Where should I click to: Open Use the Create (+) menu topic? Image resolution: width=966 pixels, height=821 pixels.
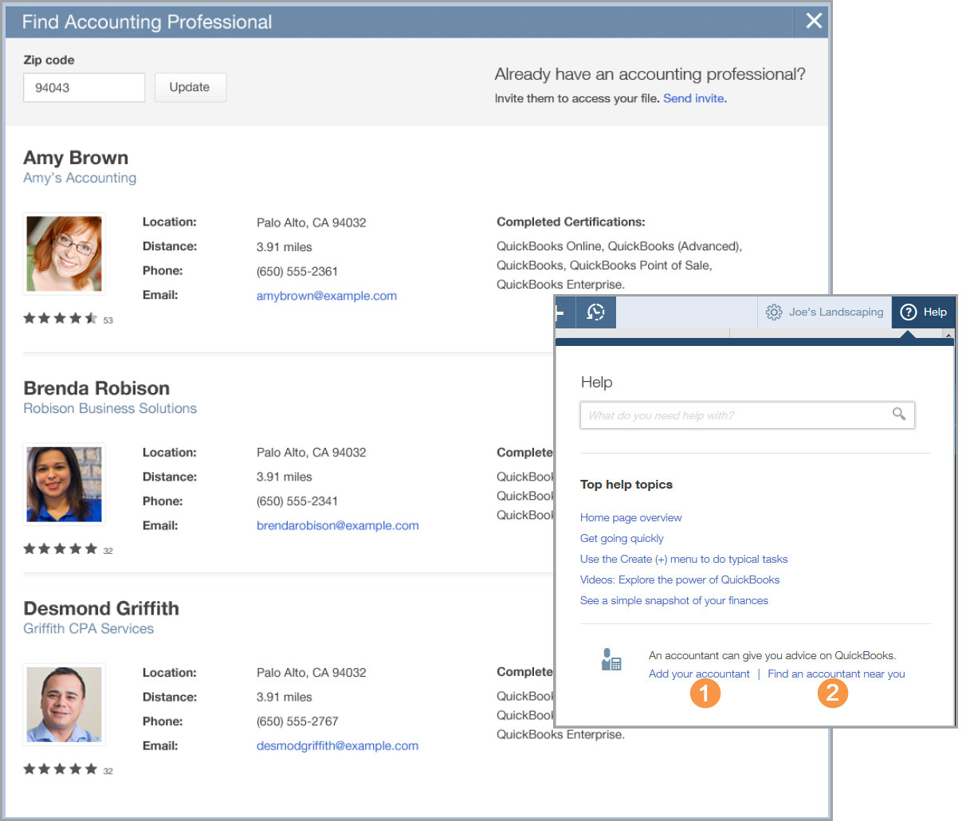pyautogui.click(x=684, y=559)
